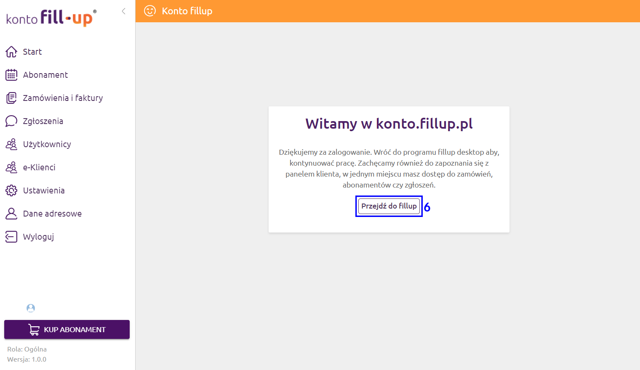
Task: Click the Zamówienia i faktury documents icon
Action: pos(11,98)
